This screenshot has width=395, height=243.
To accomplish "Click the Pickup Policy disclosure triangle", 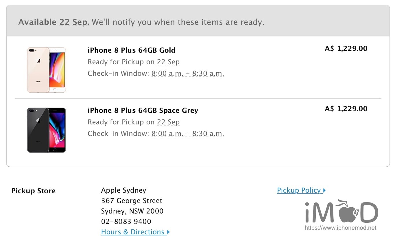I will (x=324, y=190).
